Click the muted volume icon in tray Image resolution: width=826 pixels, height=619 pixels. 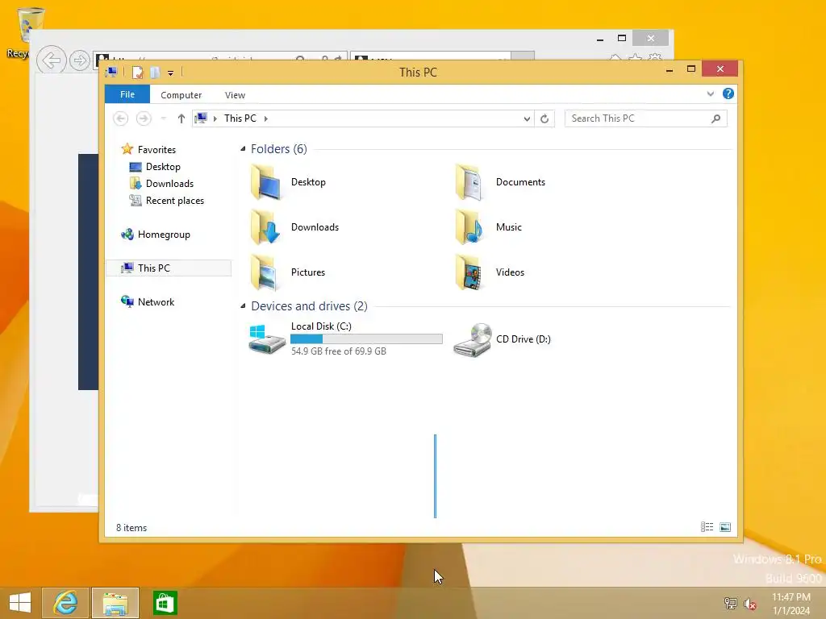(x=750, y=604)
